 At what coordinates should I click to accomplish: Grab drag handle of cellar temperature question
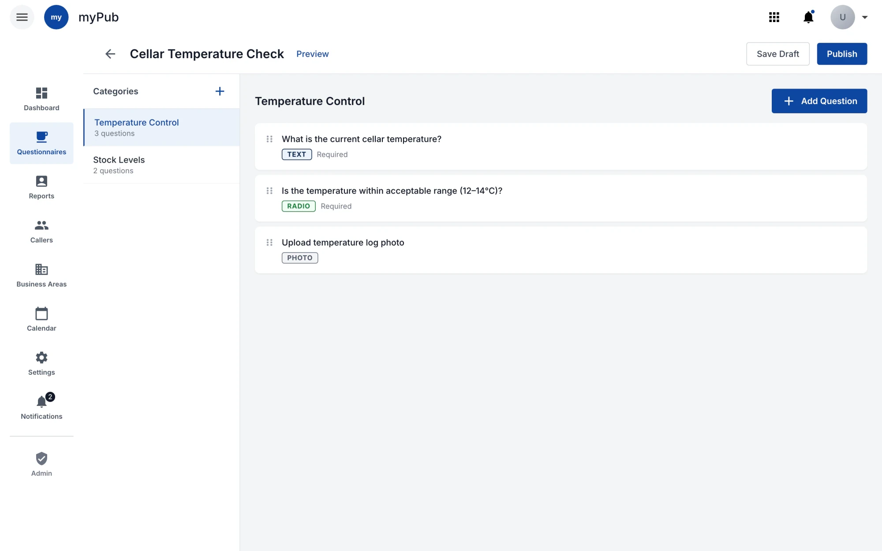pyautogui.click(x=269, y=139)
